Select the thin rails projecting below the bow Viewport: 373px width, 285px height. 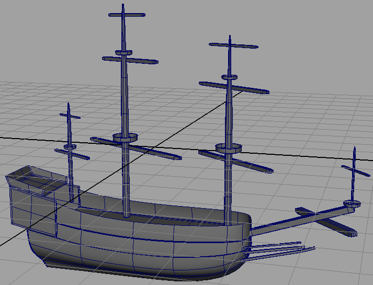click(x=278, y=251)
